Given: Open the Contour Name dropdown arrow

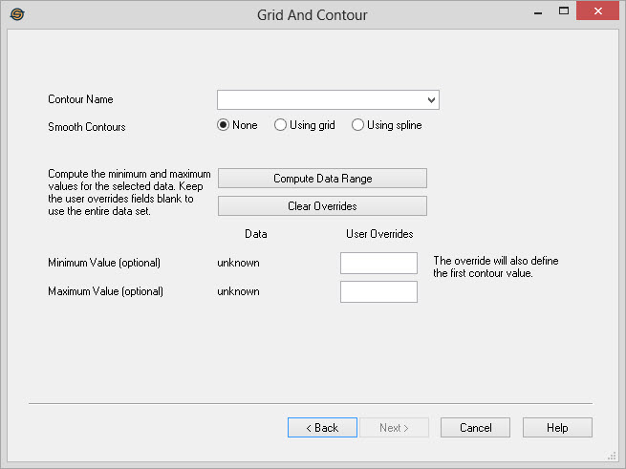Looking at the screenshot, I should [431, 100].
